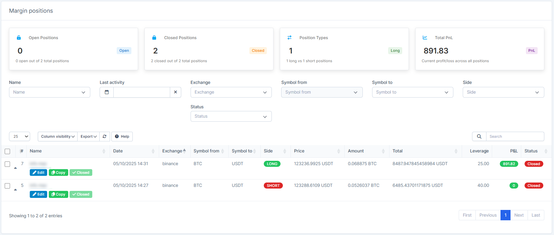Click Edit button for the LONG position

tap(38, 172)
